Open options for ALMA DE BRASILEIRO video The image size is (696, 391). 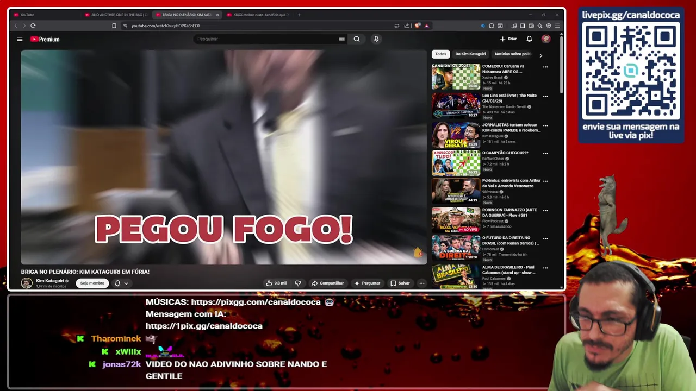(545, 267)
